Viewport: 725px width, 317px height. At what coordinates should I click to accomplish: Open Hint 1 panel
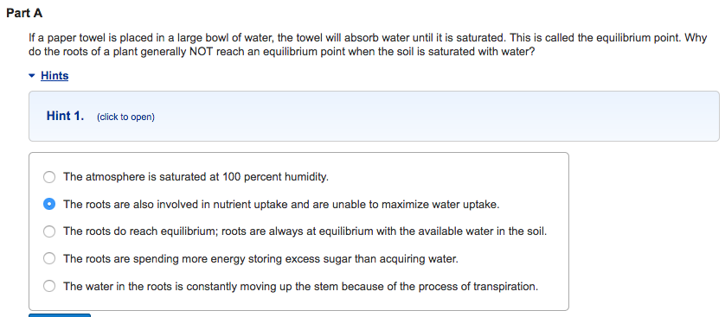(374, 116)
